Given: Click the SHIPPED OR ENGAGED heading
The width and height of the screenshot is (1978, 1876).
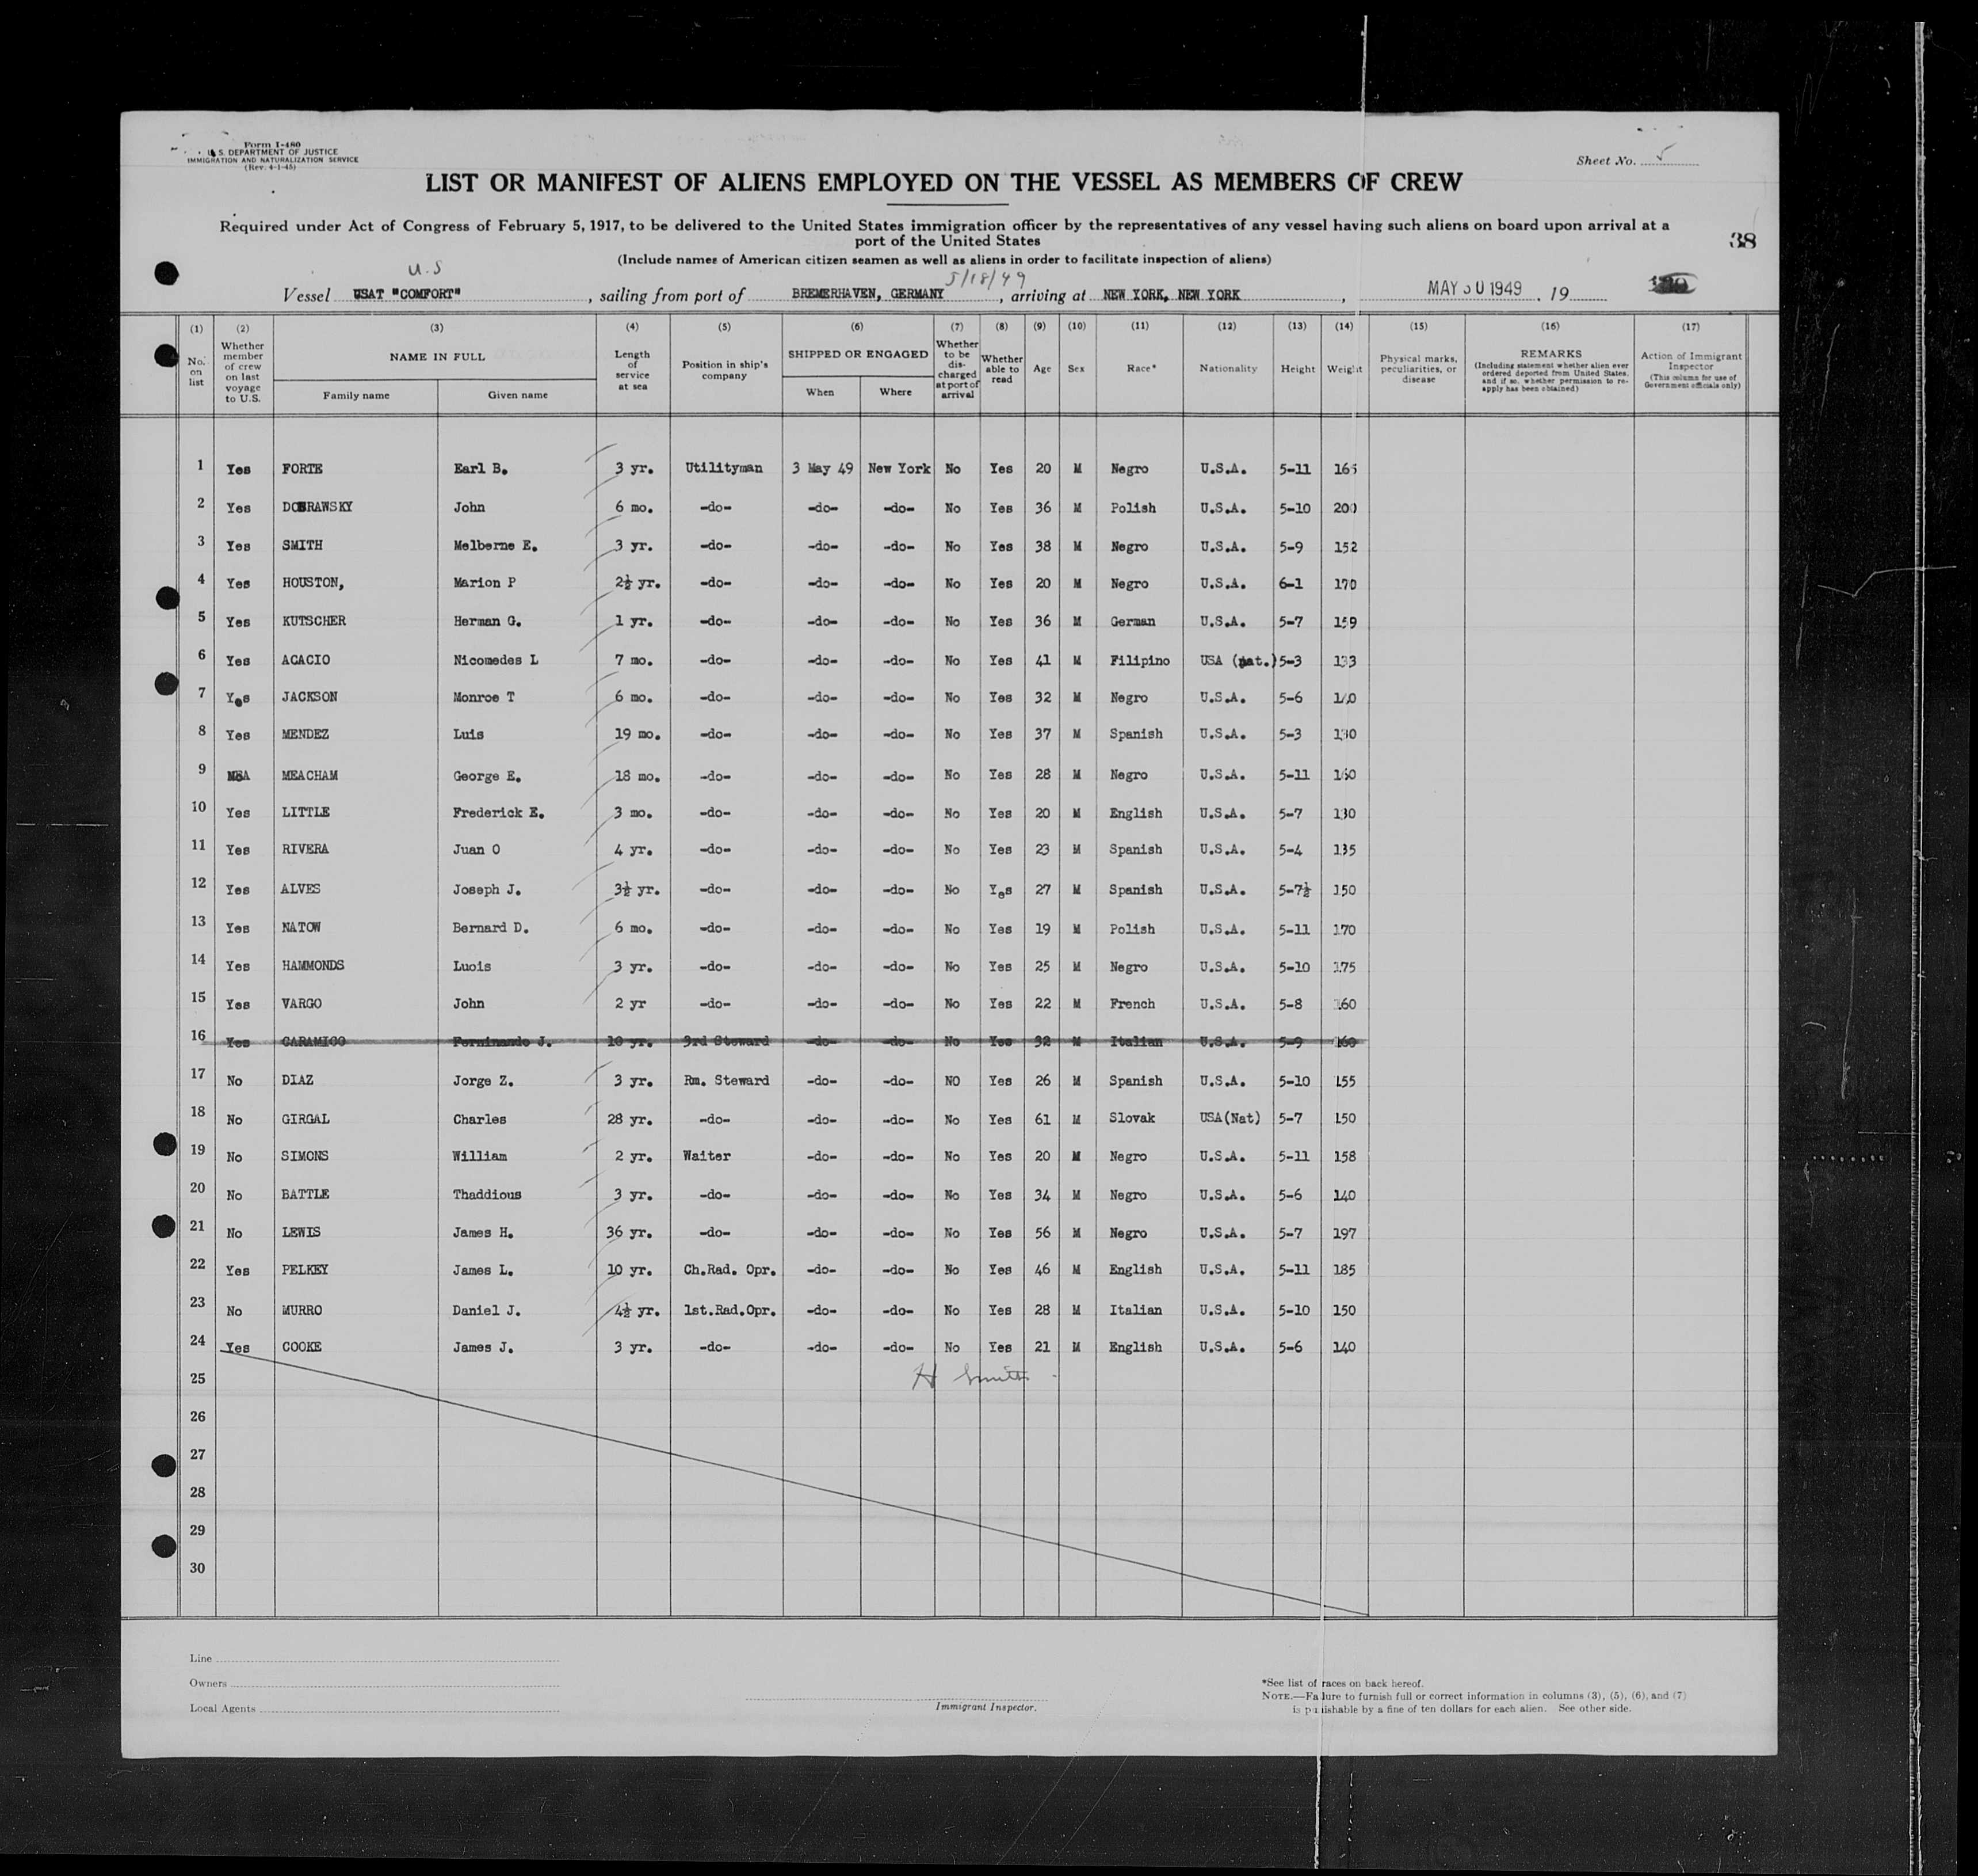Looking at the screenshot, I should point(858,354).
